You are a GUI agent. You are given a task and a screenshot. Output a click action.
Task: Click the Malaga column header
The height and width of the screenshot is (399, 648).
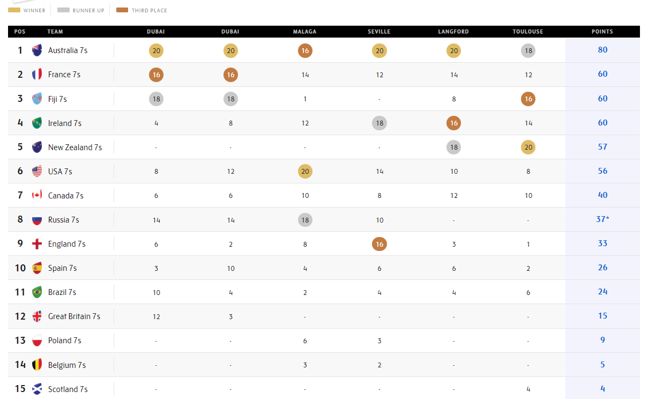click(304, 32)
